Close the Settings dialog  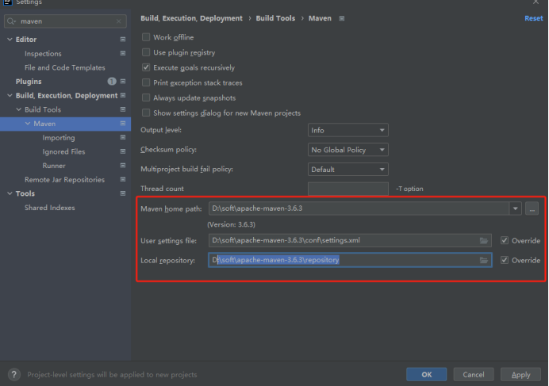tap(536, 2)
